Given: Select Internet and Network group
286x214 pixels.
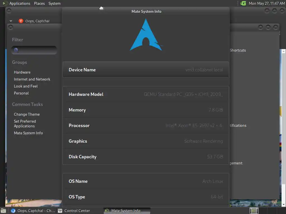Looking at the screenshot, I should tap(32, 79).
